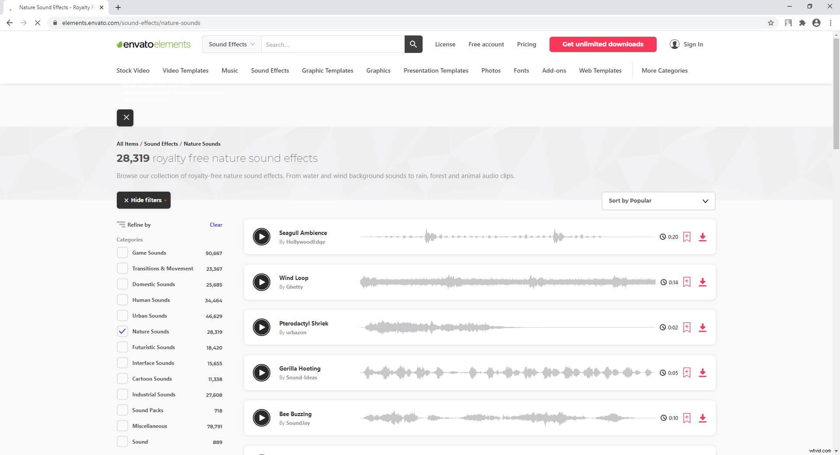Viewport: 840px width, 455px height.
Task: Seek within the Wind Loop waveform
Action: coord(507,282)
